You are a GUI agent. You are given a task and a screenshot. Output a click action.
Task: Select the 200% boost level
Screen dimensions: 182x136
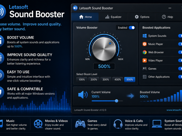click(x=94, y=80)
